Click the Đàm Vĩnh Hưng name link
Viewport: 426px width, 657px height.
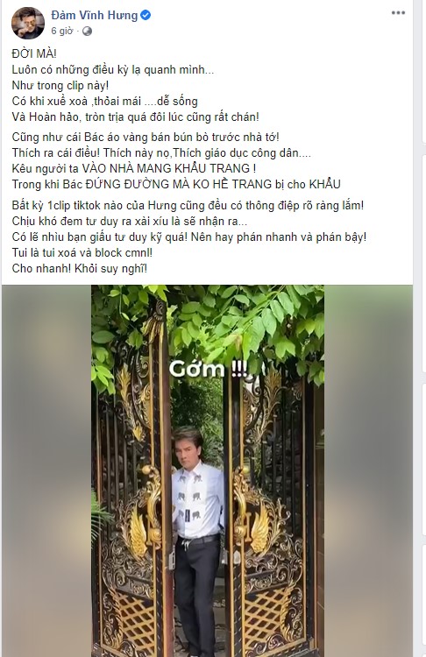95,16
